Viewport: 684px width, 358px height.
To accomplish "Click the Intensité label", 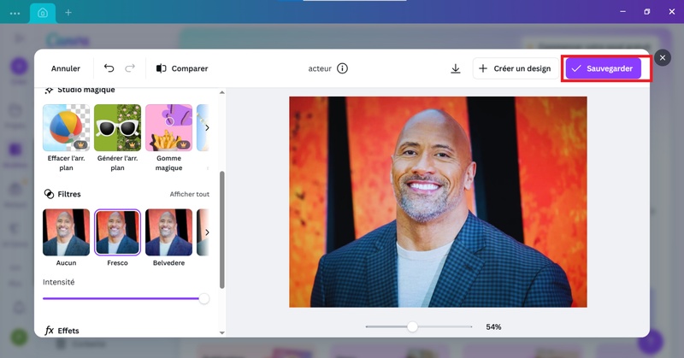I will tap(58, 282).
